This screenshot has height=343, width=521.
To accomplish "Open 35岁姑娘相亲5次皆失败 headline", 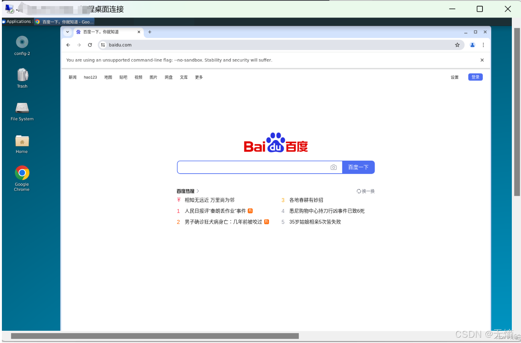I will pyautogui.click(x=315, y=222).
